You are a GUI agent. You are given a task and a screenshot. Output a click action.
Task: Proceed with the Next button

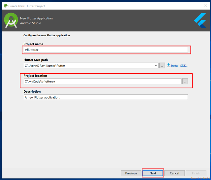(x=153, y=173)
